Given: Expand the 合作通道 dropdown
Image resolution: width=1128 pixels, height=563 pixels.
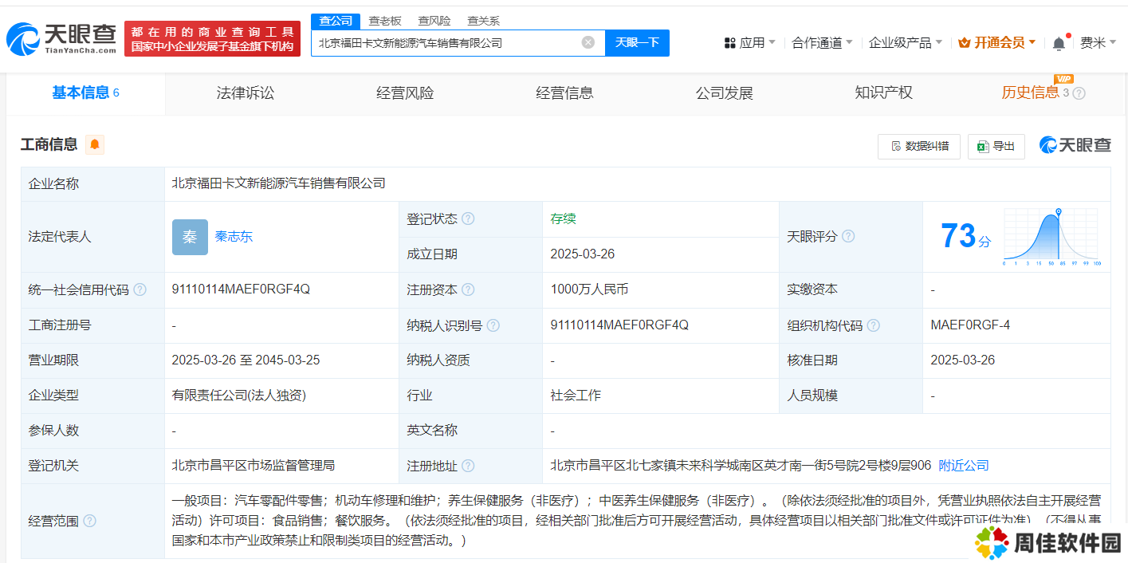Looking at the screenshot, I should click(822, 43).
